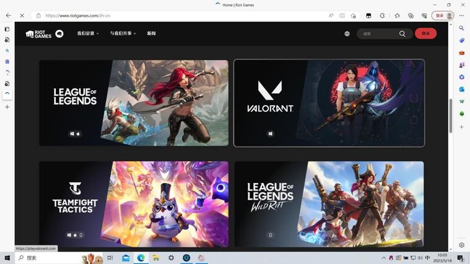Expand the first navigation dropdown in the Riot header

click(88, 33)
